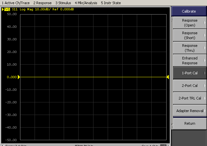Click the active trace arrow beside Tr1

3,9
